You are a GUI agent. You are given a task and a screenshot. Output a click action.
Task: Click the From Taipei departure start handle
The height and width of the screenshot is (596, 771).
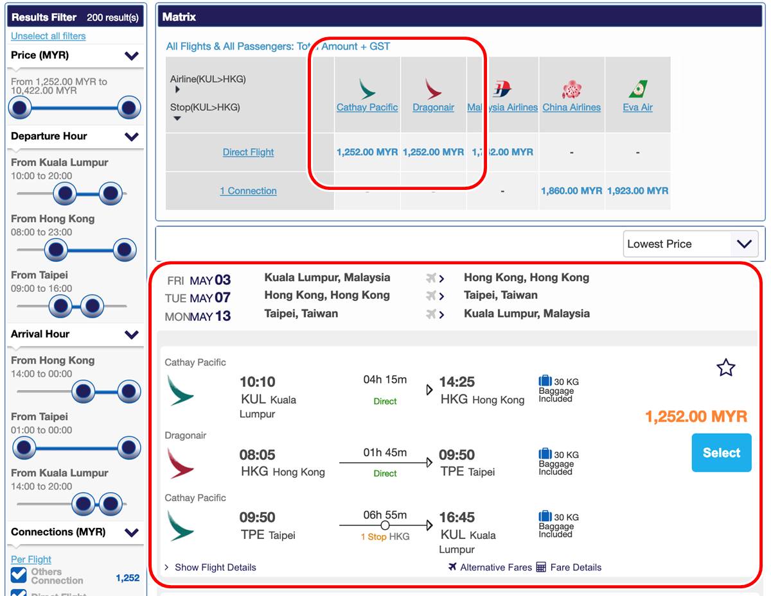coord(61,305)
